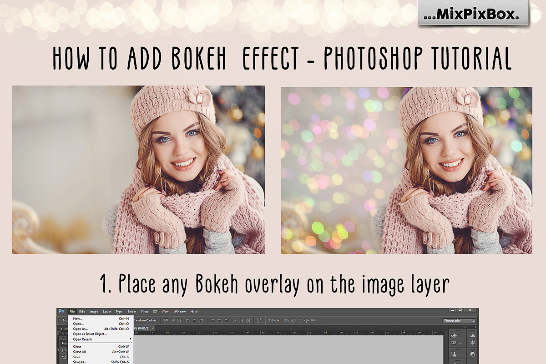This screenshot has height=364, width=546.
Task: Select 3D Scale camera icon
Action: (x=313, y=320)
